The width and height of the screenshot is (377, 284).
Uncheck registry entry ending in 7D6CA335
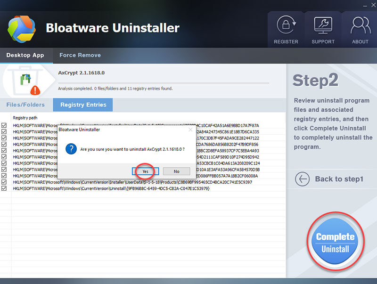click(x=4, y=132)
